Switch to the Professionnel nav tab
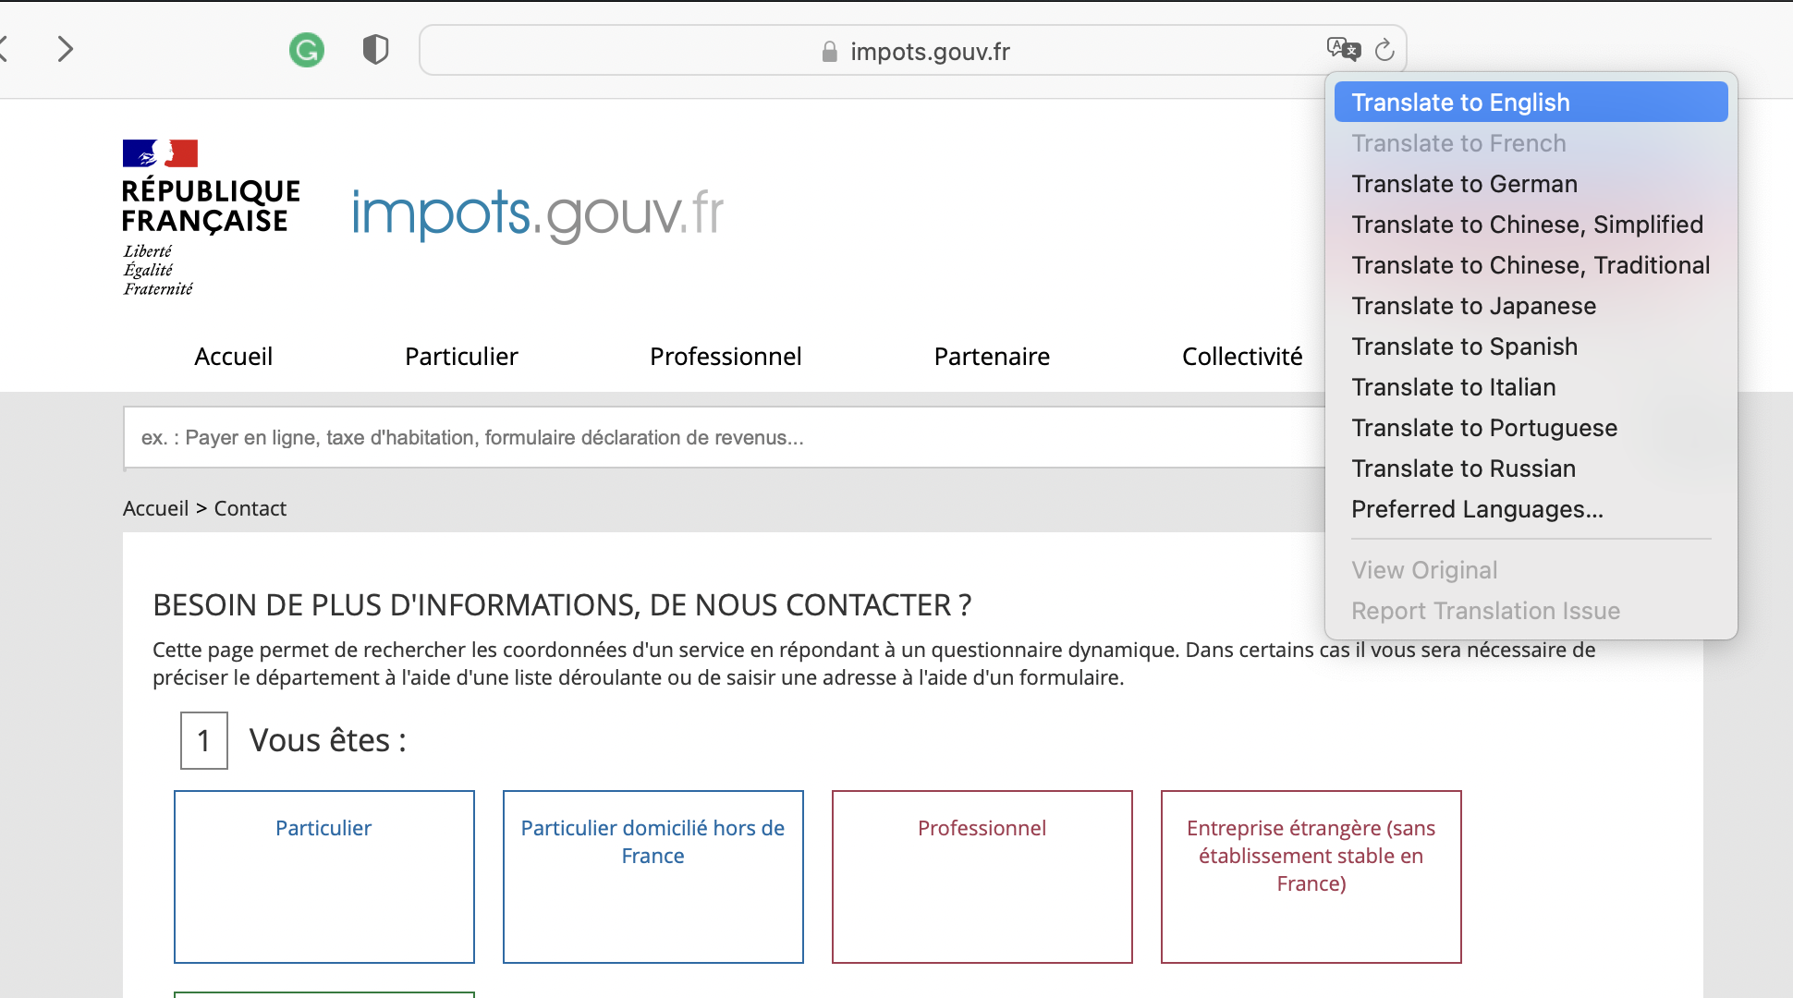This screenshot has width=1793, height=998. [726, 357]
